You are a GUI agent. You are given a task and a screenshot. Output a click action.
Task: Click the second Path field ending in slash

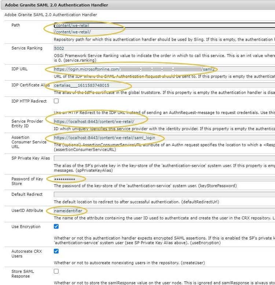(x=161, y=32)
